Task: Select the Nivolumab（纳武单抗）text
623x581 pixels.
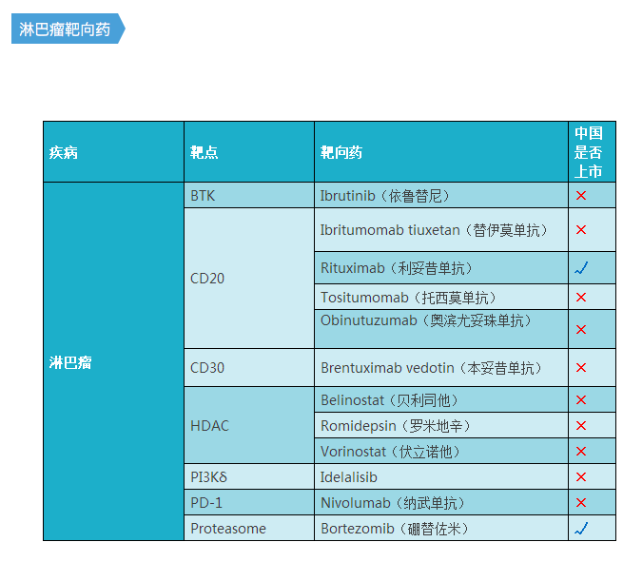Action: tap(393, 503)
